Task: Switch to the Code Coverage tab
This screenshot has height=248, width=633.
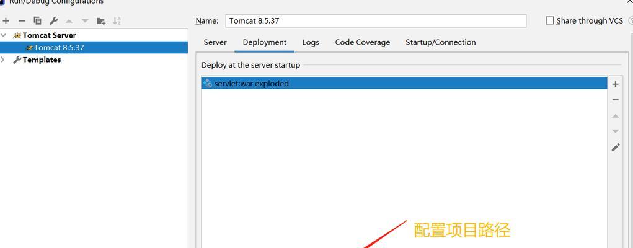Action: coord(363,42)
